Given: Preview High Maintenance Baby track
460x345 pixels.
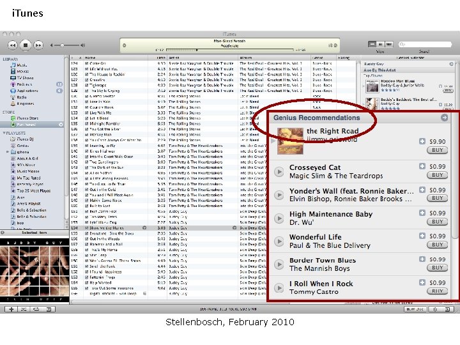Looking at the screenshot, I should pyautogui.click(x=279, y=218).
